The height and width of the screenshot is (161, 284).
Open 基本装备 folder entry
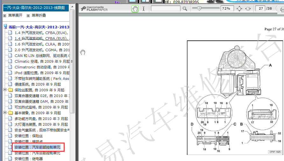[38, 113]
